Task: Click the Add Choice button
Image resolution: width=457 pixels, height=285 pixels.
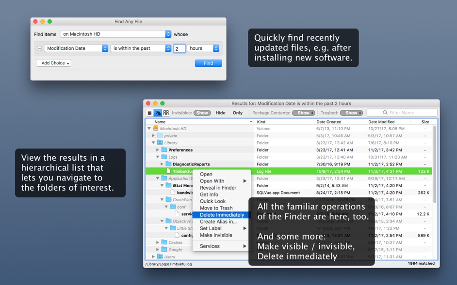Action: pos(53,63)
